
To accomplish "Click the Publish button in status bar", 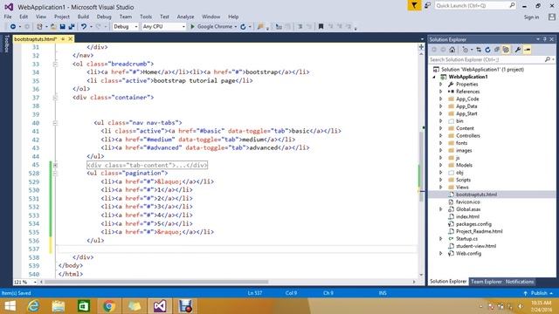I will click(x=538, y=293).
